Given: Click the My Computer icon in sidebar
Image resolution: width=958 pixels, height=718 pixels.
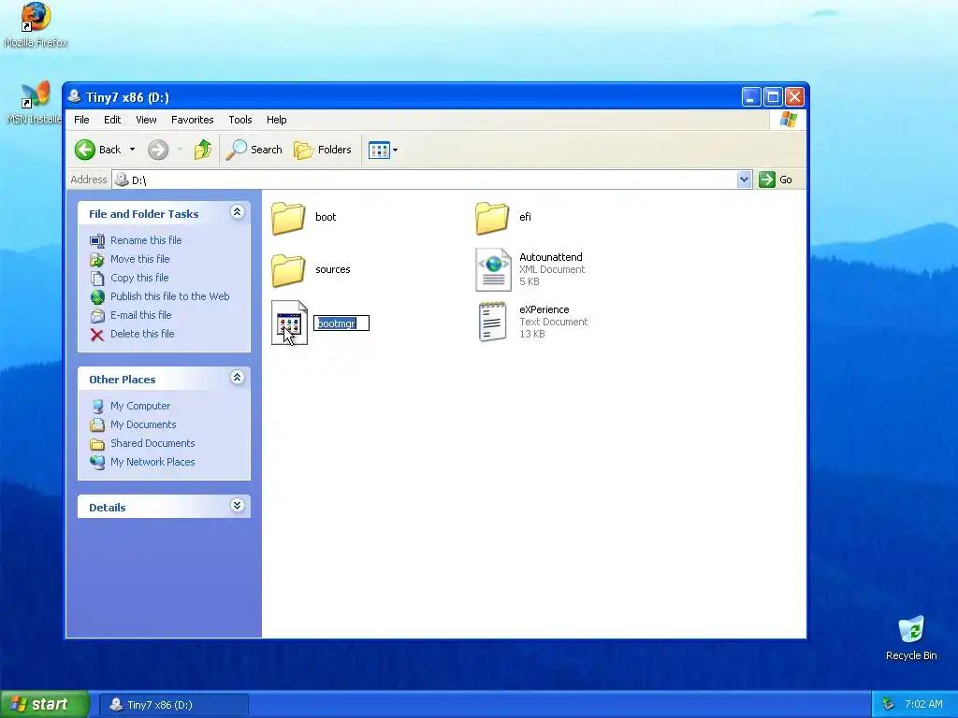Looking at the screenshot, I should coord(97,407).
